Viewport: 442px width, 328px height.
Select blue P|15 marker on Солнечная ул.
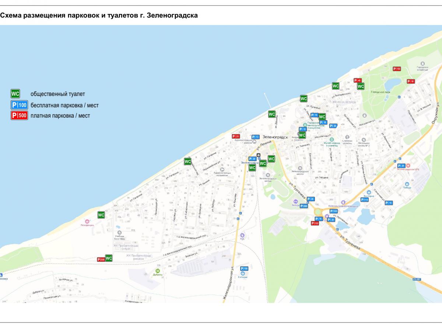tap(389, 203)
